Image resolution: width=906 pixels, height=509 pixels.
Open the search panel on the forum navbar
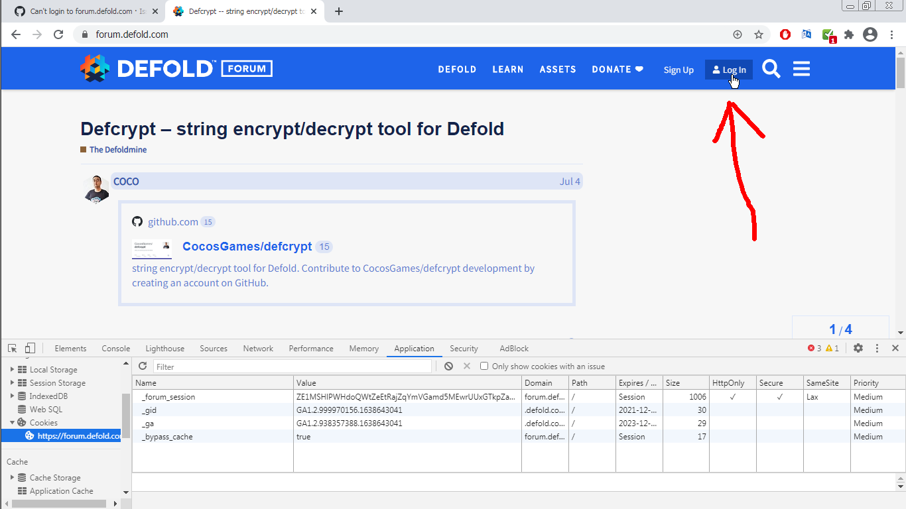pyautogui.click(x=771, y=68)
